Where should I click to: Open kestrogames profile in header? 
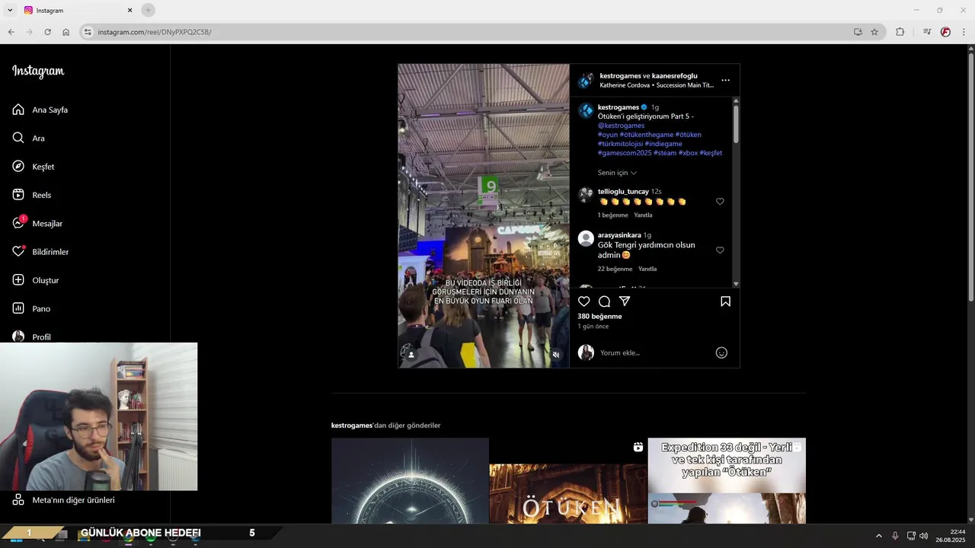620,76
